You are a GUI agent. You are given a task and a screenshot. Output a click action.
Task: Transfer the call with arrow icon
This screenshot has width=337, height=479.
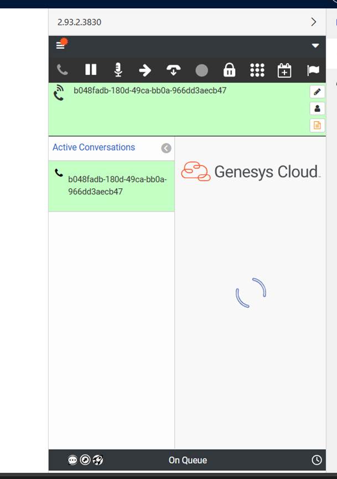pyautogui.click(x=145, y=70)
